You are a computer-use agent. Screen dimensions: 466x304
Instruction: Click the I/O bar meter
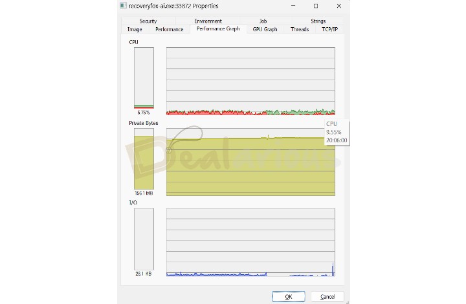pyautogui.click(x=144, y=239)
